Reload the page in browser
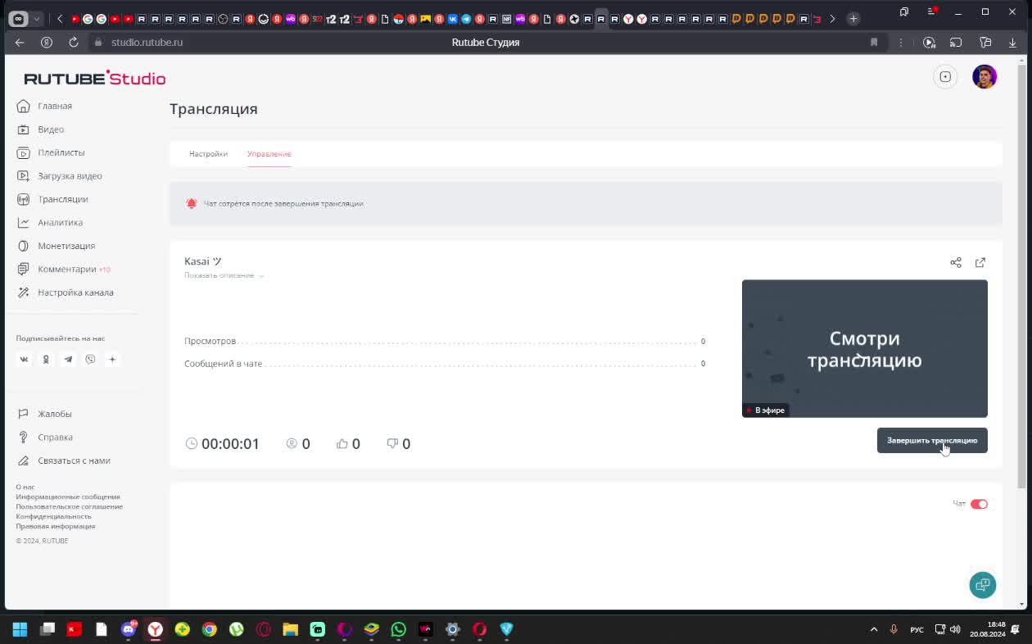This screenshot has height=644, width=1032. 74,42
